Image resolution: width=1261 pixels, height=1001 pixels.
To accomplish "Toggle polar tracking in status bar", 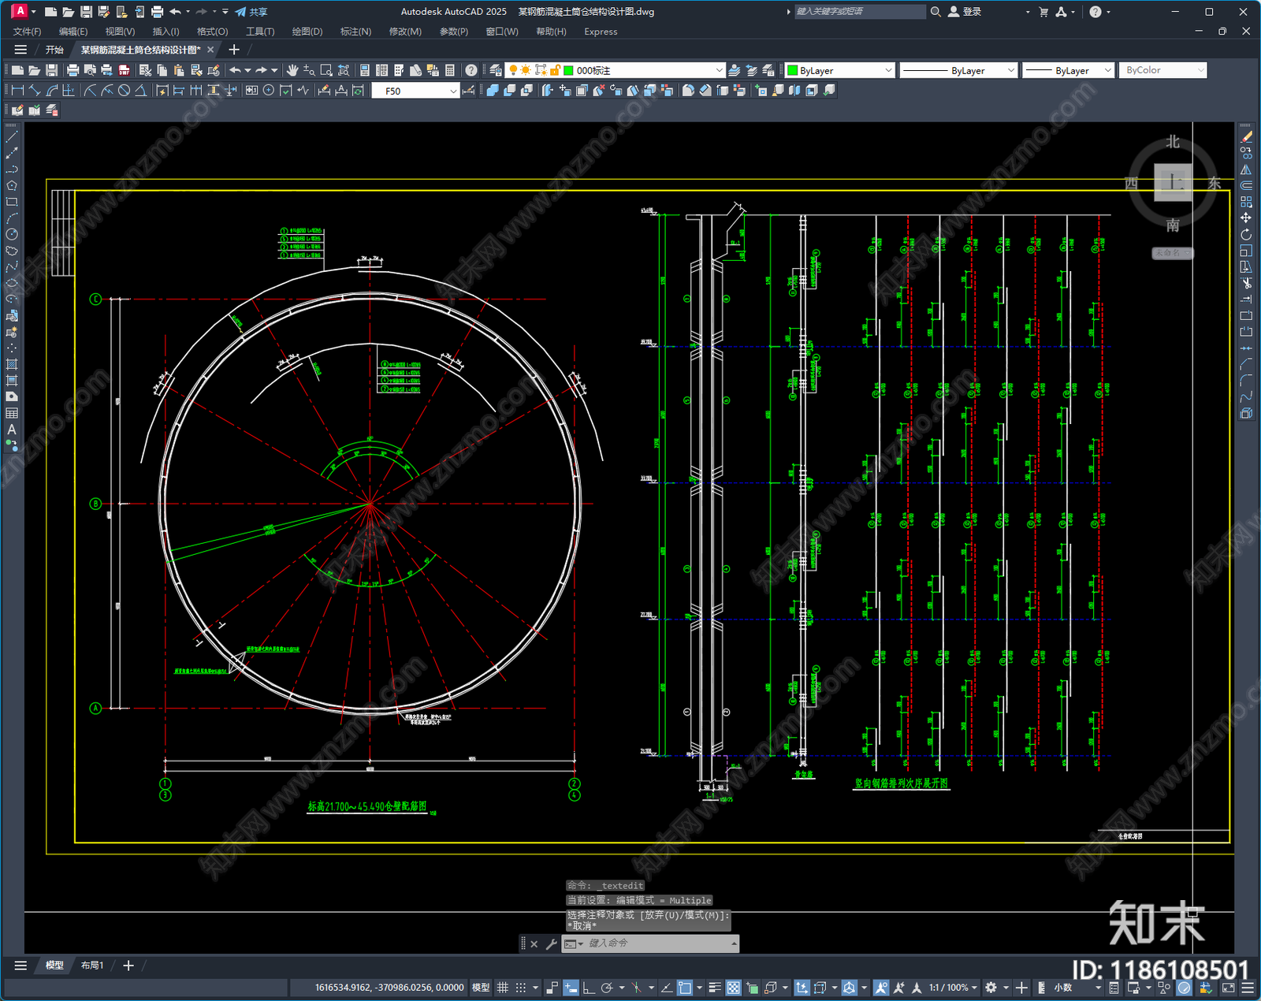I will (x=606, y=988).
